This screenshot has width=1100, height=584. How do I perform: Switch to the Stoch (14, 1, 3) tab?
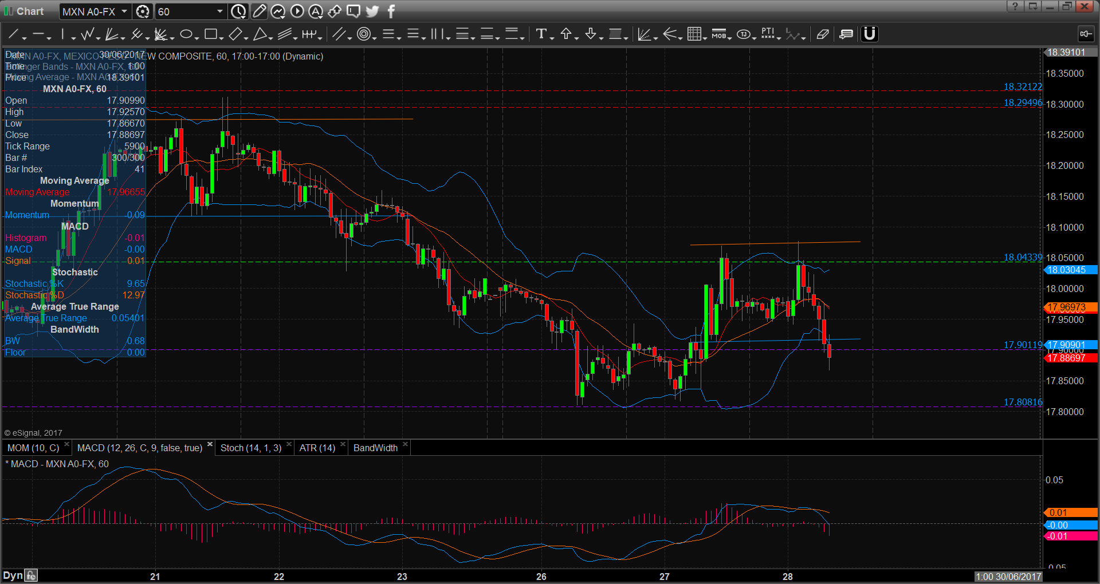[x=251, y=448]
